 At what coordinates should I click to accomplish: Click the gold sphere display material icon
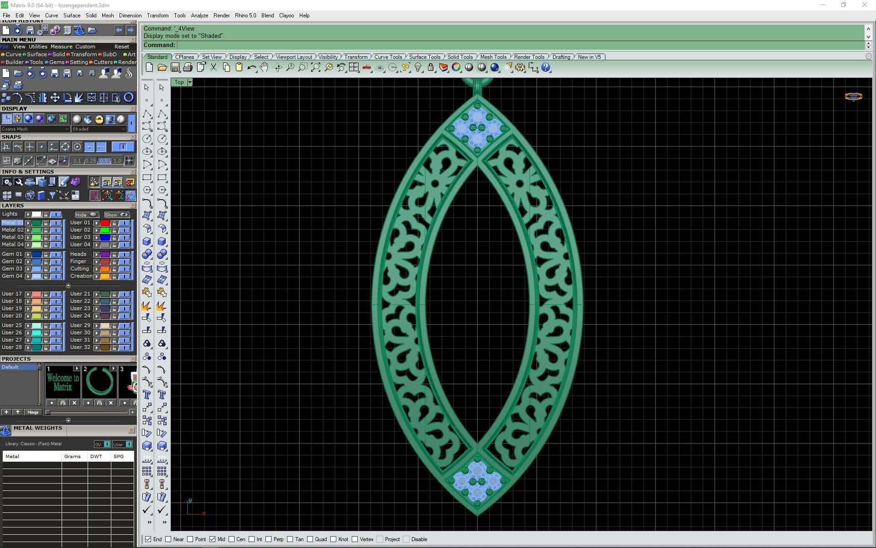(x=99, y=119)
